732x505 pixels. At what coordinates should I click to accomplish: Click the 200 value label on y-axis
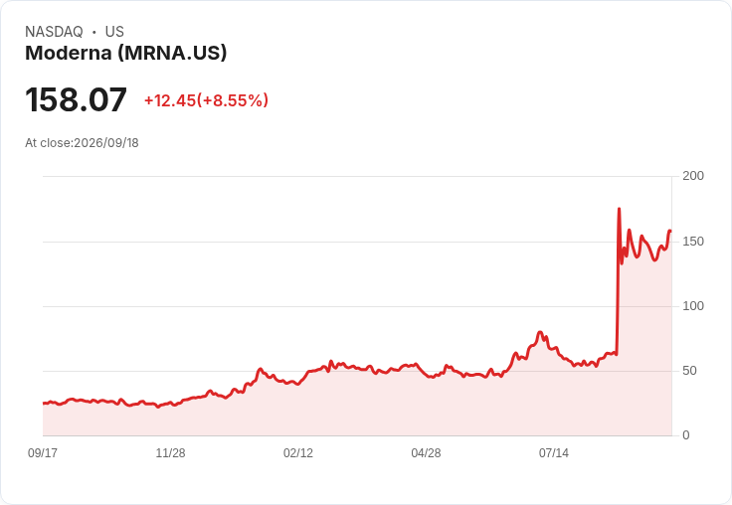coord(693,176)
